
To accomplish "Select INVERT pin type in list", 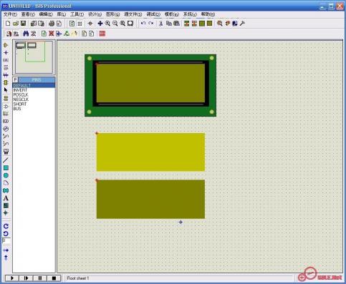I will click(x=20, y=90).
